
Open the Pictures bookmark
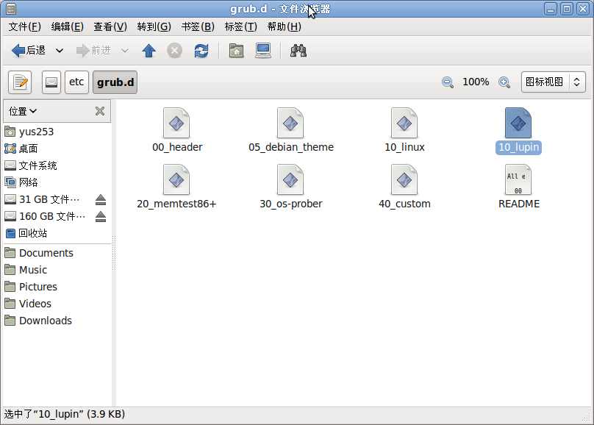[57, 287]
